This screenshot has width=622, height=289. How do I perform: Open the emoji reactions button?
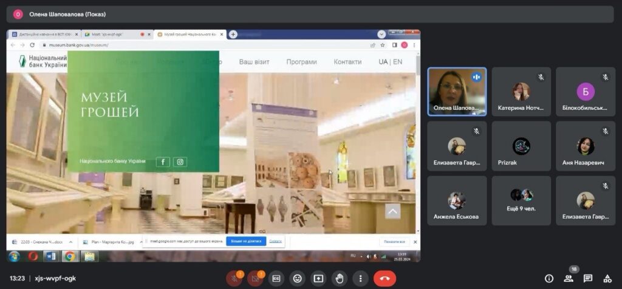(x=297, y=278)
